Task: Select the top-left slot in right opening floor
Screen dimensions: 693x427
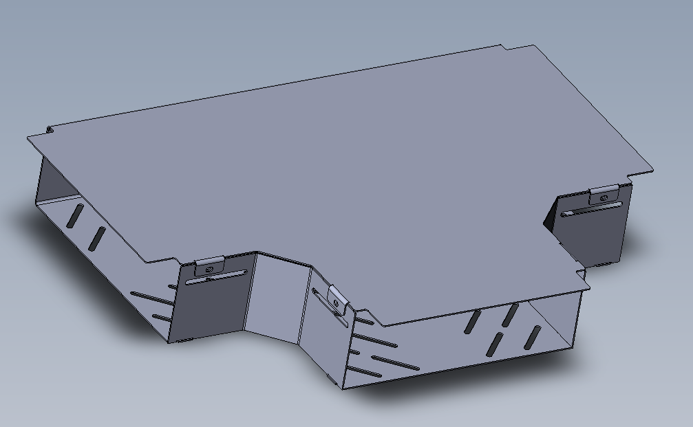Action: 474,320
